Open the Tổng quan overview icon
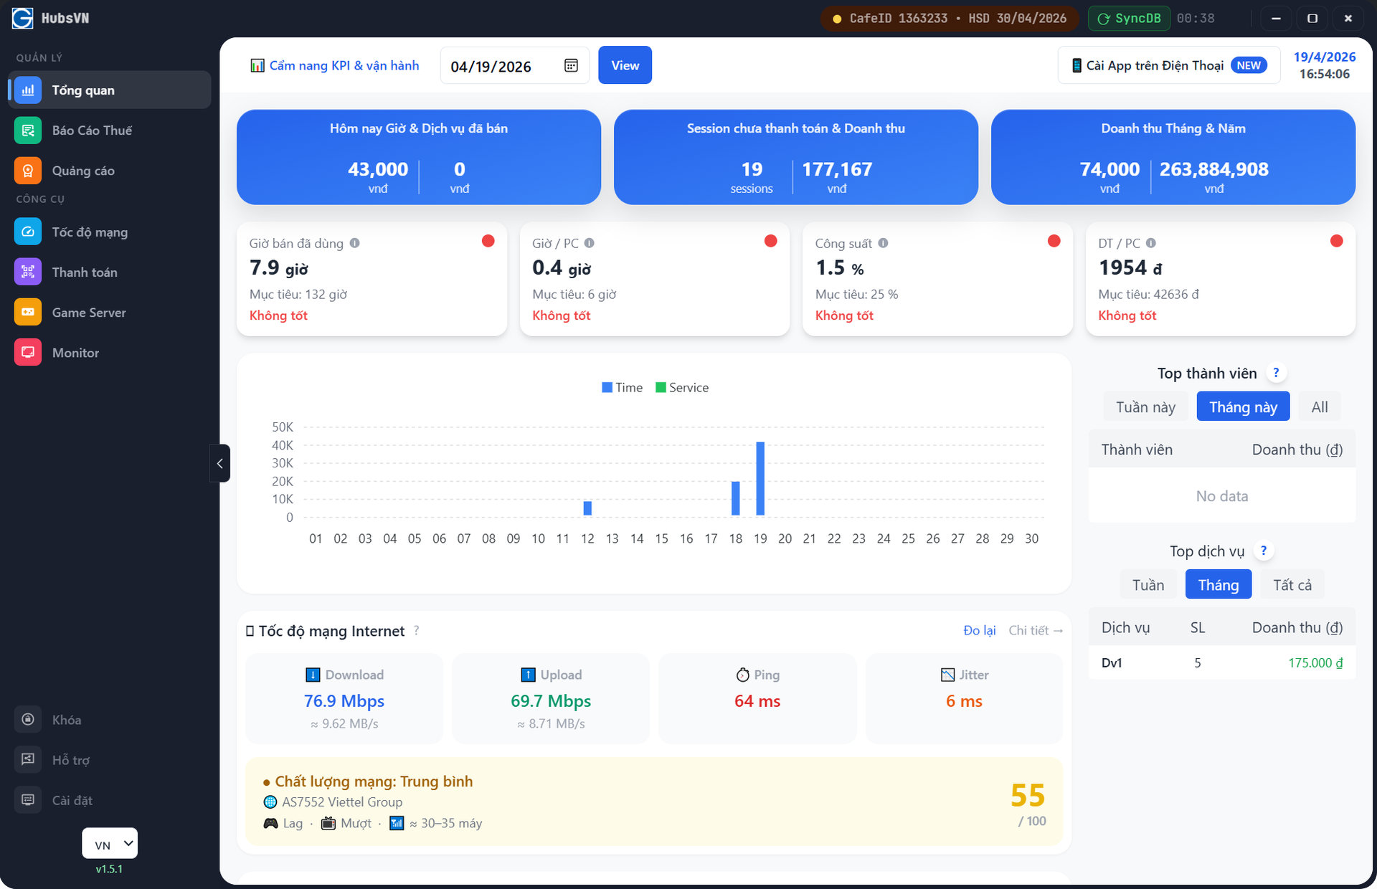Viewport: 1377px width, 889px height. click(x=28, y=90)
